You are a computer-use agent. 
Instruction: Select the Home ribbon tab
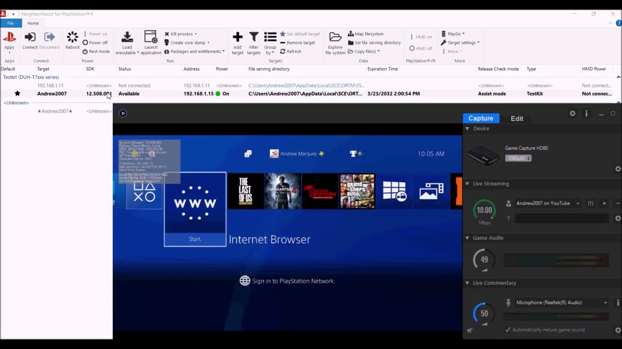coord(33,23)
